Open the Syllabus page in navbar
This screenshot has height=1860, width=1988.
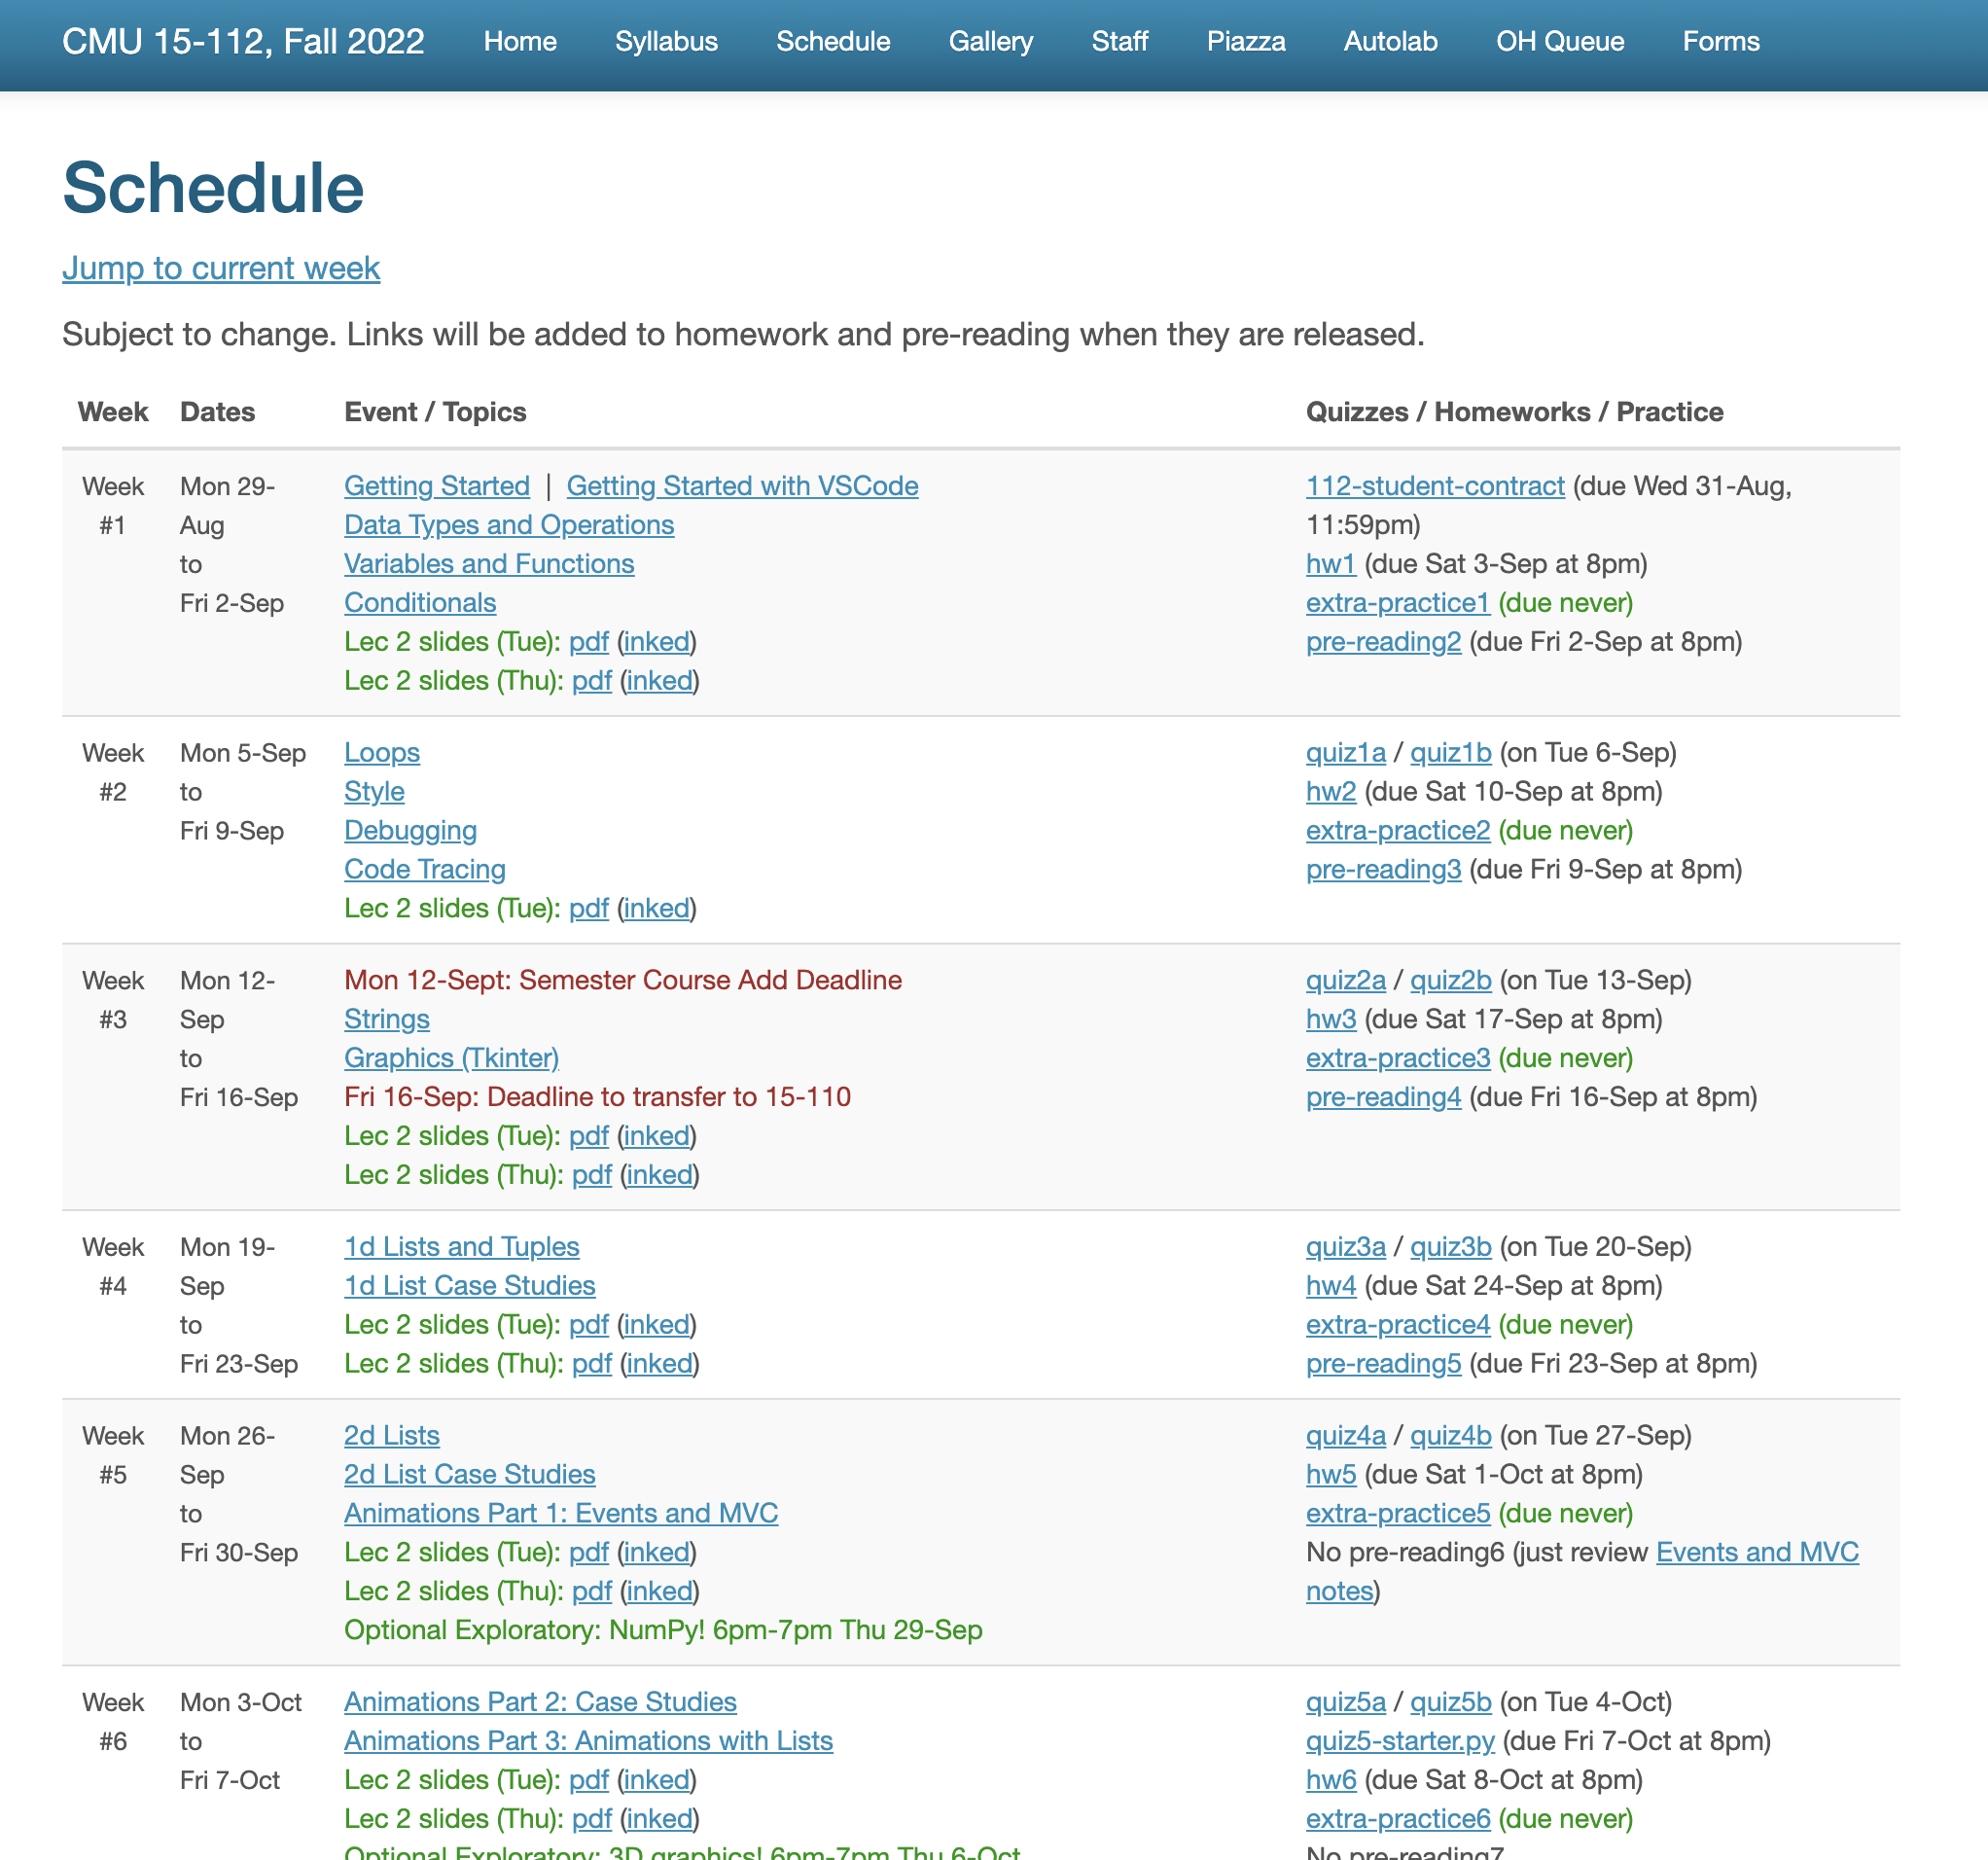click(x=666, y=41)
